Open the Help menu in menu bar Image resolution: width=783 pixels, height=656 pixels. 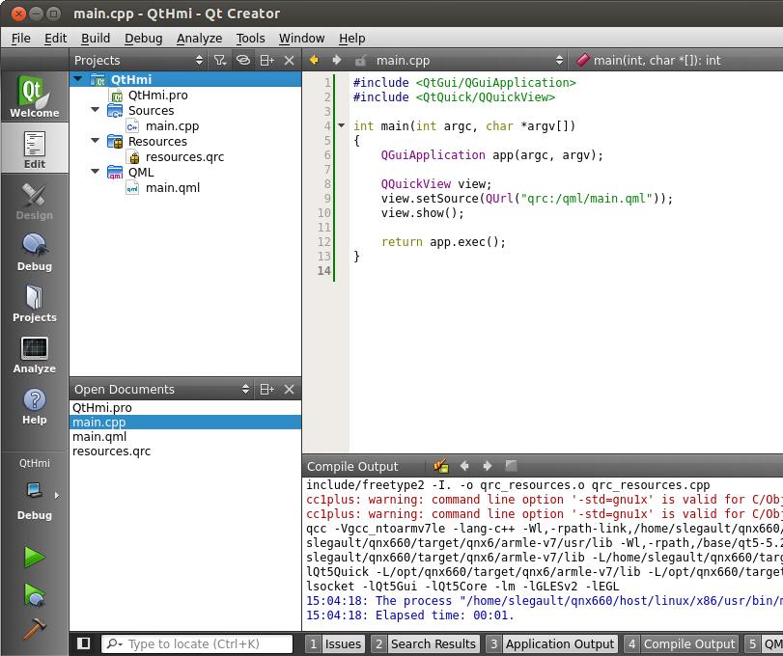pyautogui.click(x=352, y=39)
